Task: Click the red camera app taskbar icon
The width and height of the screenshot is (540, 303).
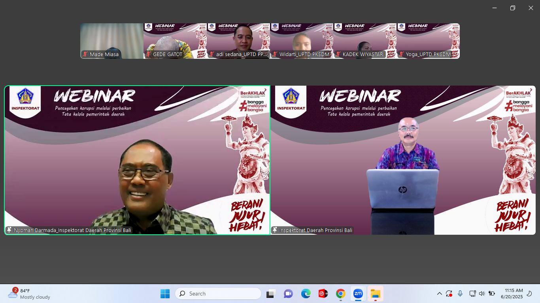Action: pos(323,294)
